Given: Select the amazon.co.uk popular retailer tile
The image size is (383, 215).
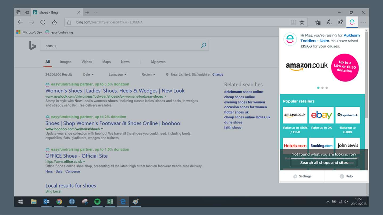Looking at the screenshot, I should click(x=295, y=115).
